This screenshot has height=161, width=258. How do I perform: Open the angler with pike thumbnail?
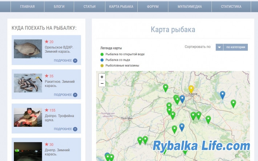click(x=28, y=117)
